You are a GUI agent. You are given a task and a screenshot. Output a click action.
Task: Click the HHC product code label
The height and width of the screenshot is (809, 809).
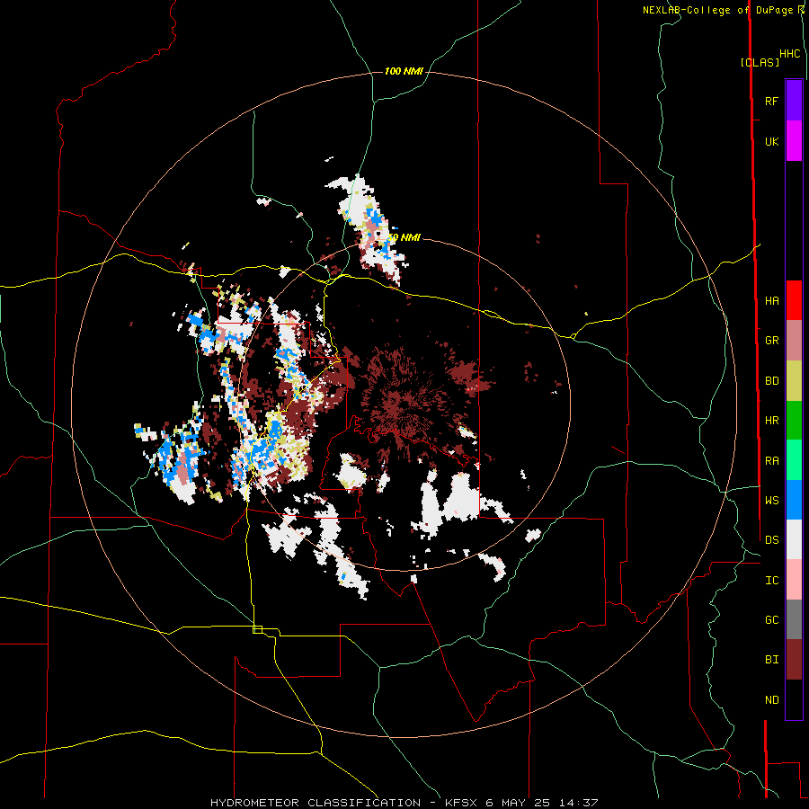click(790, 54)
